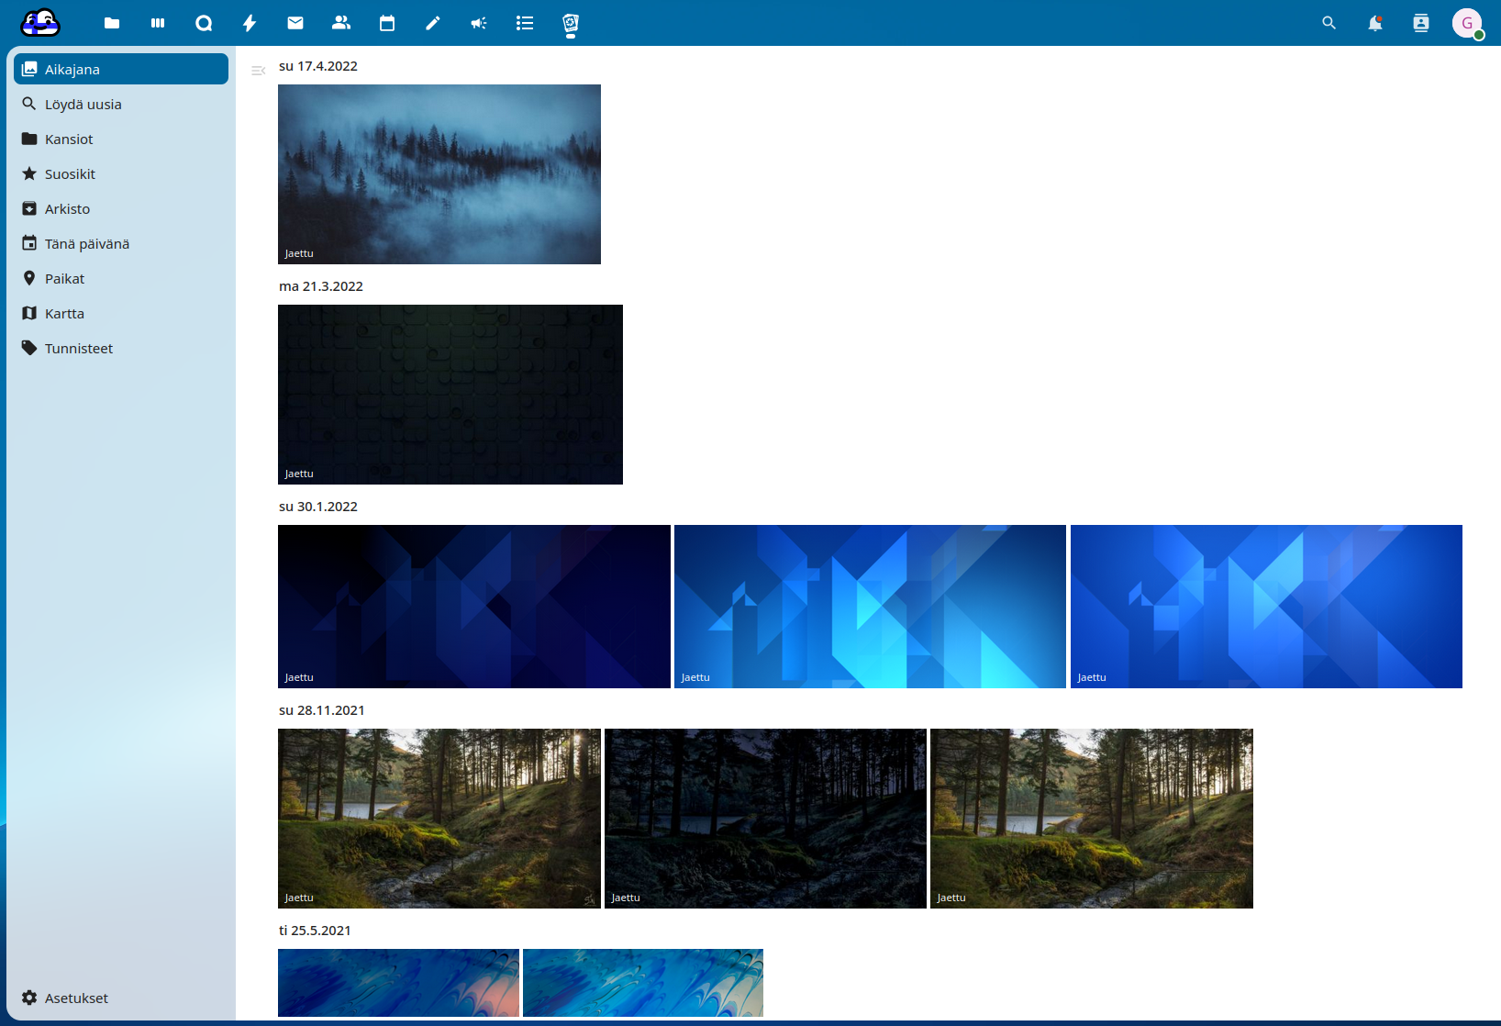Screen dimensions: 1501x1026
Task: Open Kansiot in the sidebar
Action: click(x=121, y=139)
